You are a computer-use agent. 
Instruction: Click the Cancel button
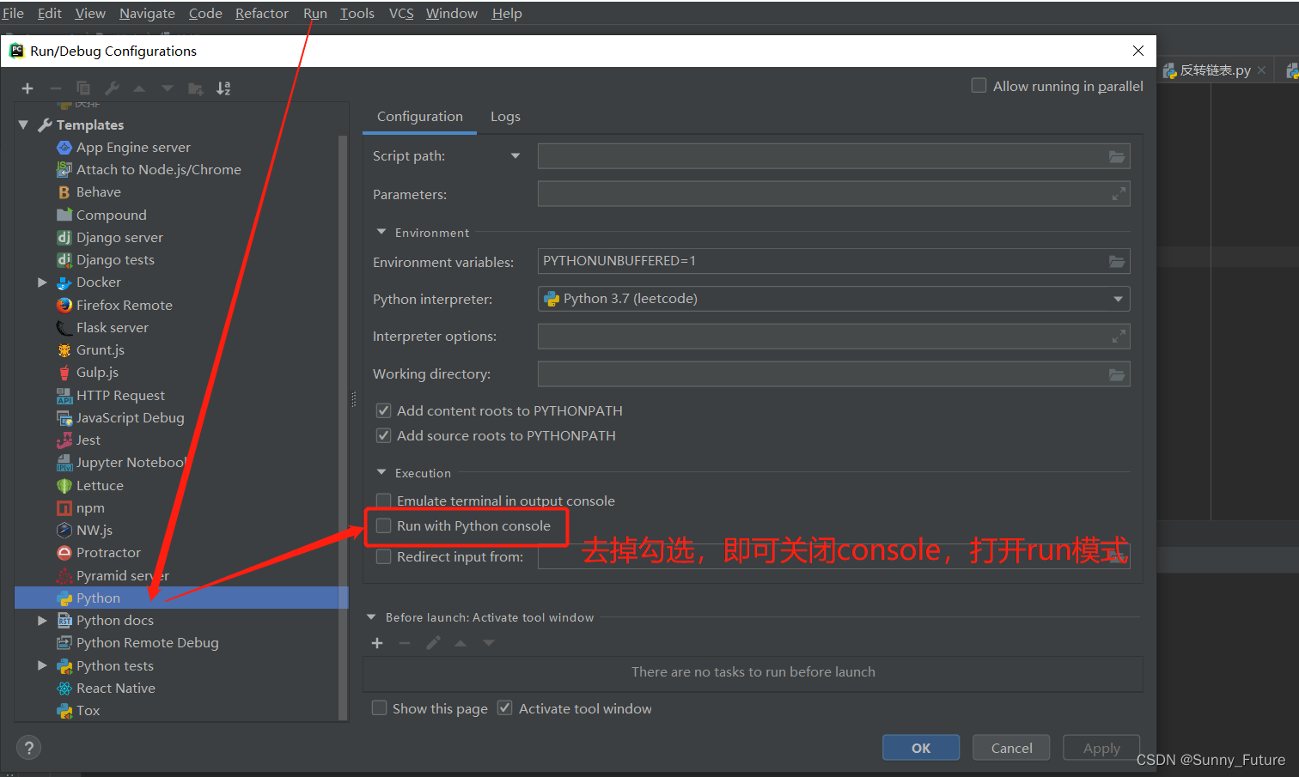(x=1011, y=748)
